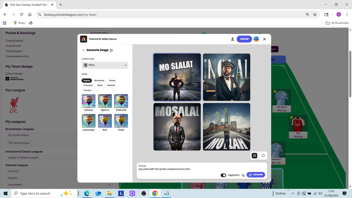Click the Generate button
The width and height of the screenshot is (352, 198).
coord(256,175)
